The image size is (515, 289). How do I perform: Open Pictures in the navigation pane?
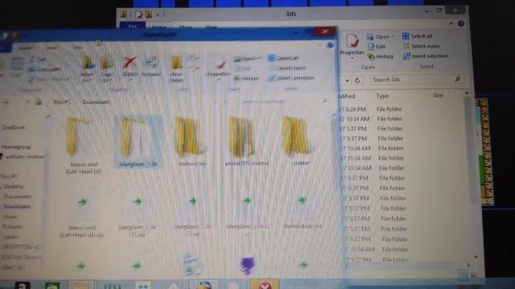point(12,226)
